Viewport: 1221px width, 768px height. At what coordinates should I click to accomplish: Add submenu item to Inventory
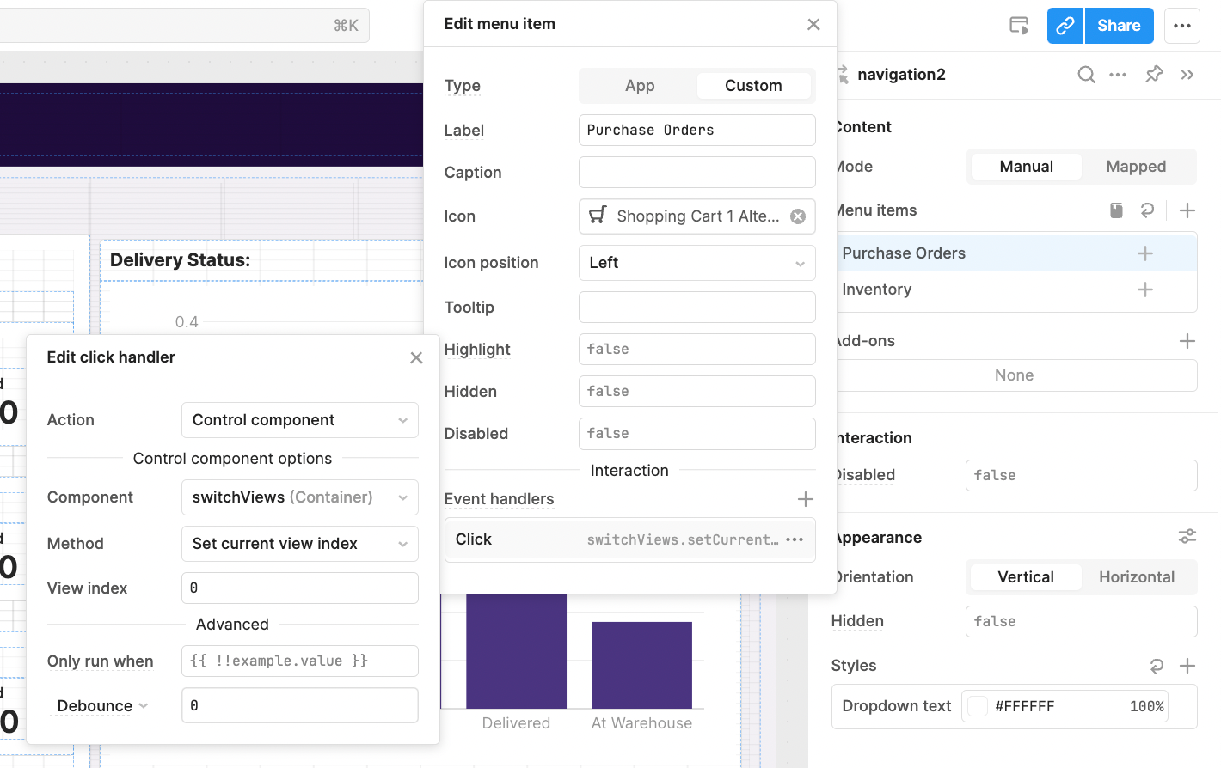tap(1145, 290)
